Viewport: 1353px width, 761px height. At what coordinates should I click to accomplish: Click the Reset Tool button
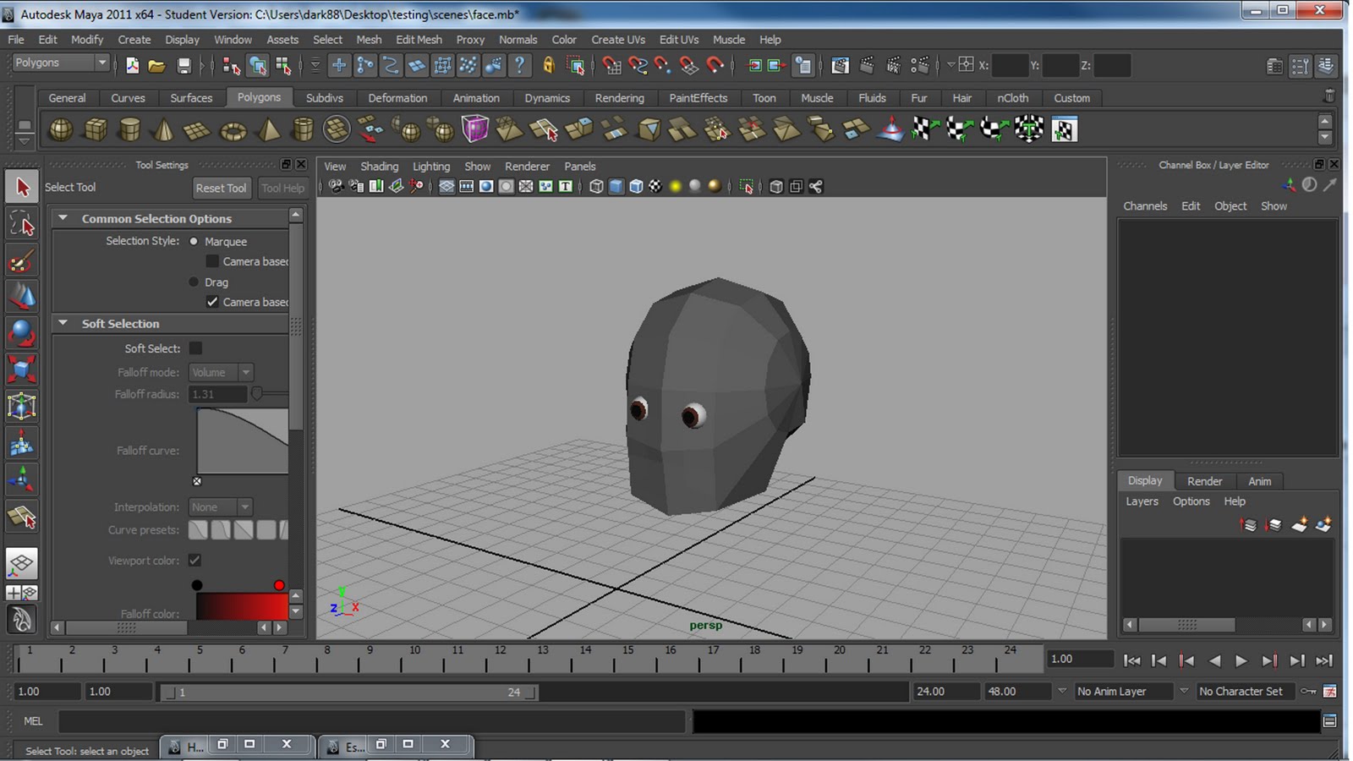[x=221, y=188]
